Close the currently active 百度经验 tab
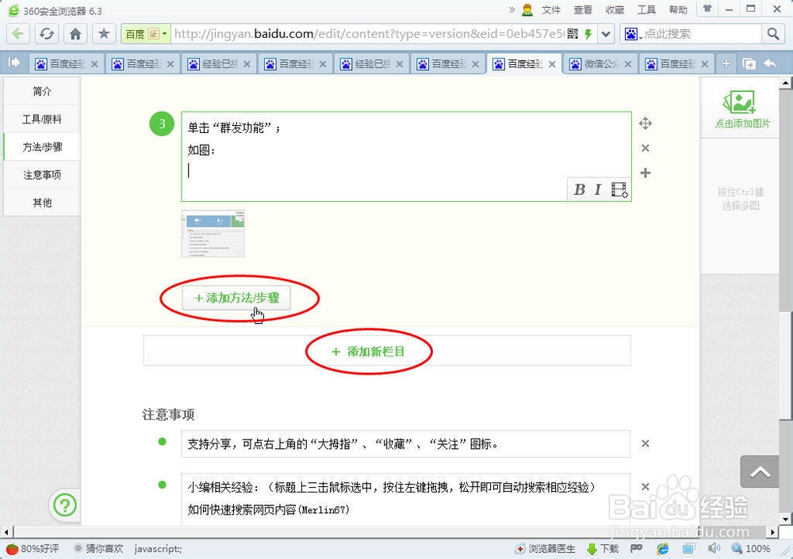This screenshot has height=559, width=793. click(552, 64)
